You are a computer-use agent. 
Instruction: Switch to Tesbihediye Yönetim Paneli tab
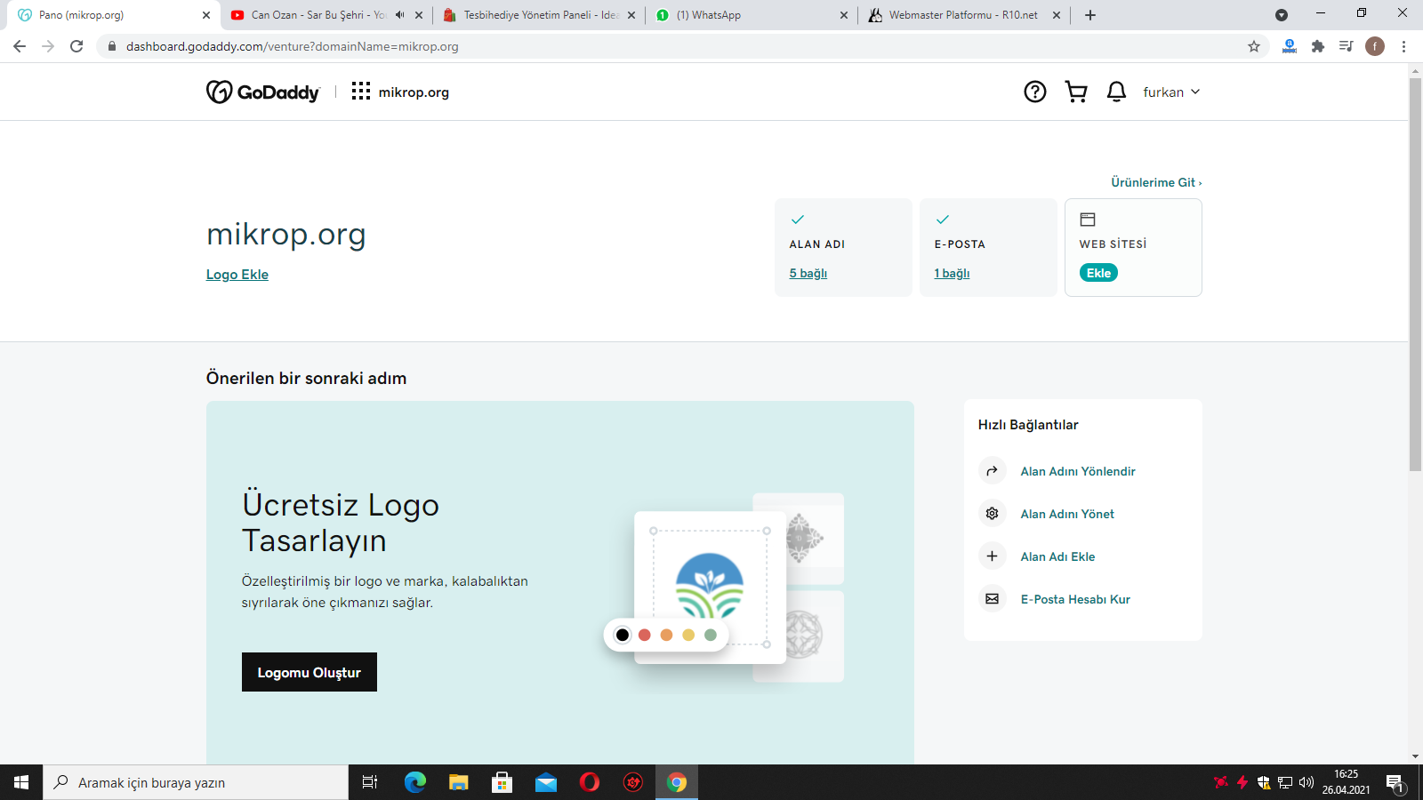click(538, 15)
